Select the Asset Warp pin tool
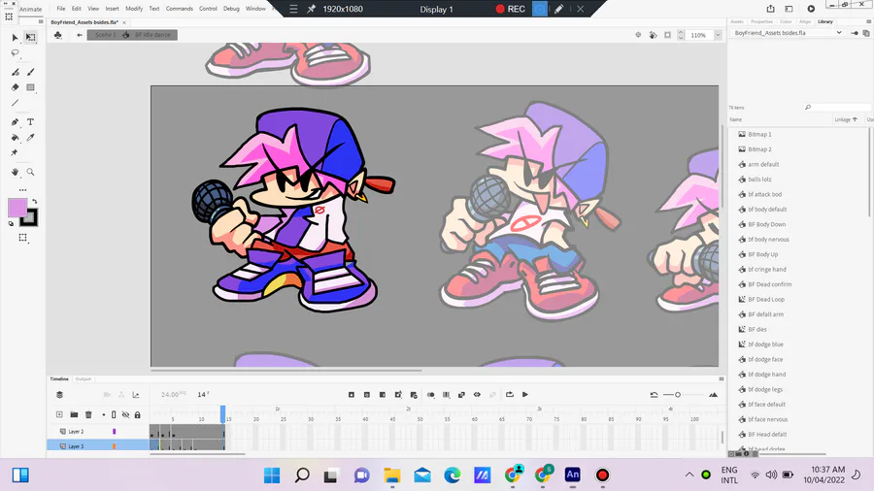 tap(15, 152)
